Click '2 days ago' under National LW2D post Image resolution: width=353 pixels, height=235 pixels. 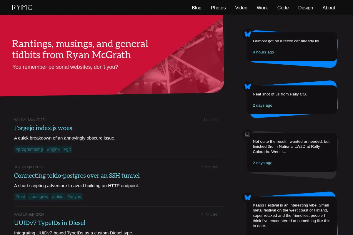(262, 163)
